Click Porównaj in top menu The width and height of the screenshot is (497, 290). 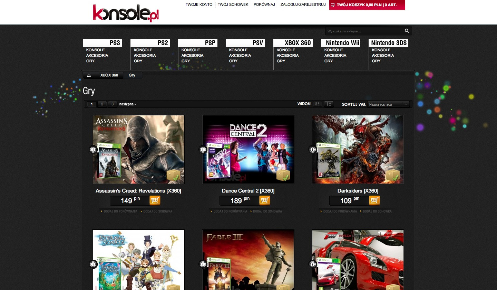coord(264,4)
